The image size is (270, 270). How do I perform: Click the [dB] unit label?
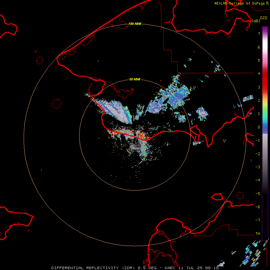(256, 21)
